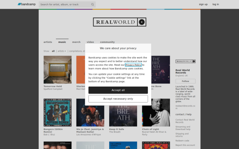Open the merch tab

(76, 42)
